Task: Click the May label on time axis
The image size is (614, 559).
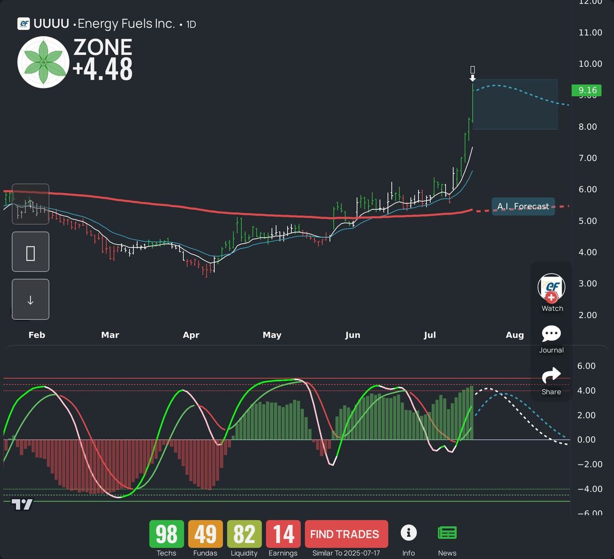Action: (x=272, y=335)
